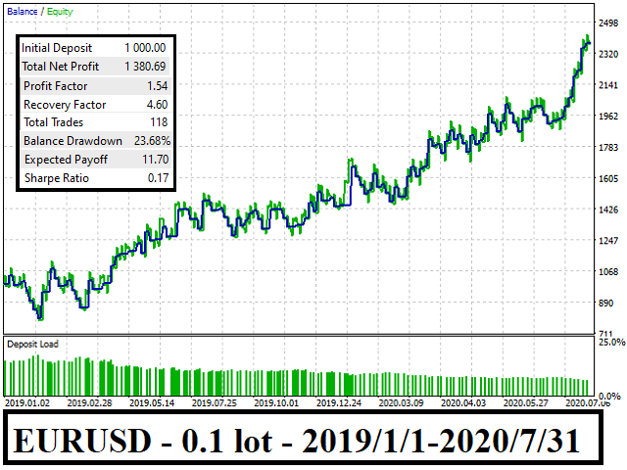627x470 pixels.
Task: Select the Expected Payoff label
Action: click(66, 160)
